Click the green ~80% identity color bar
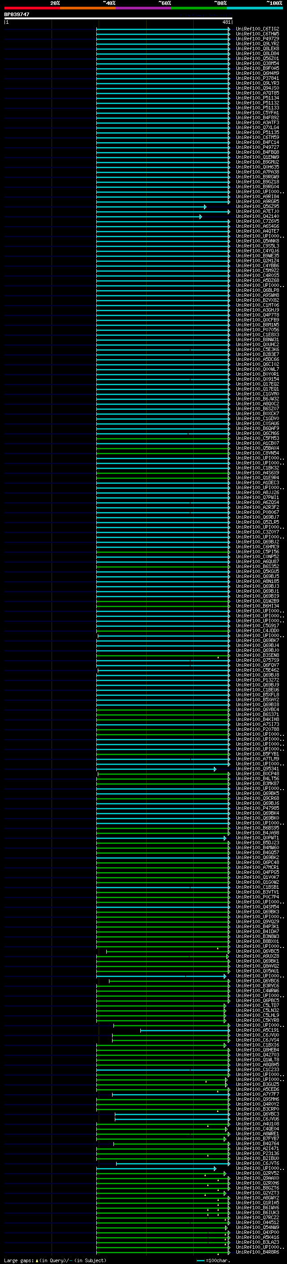Image resolution: width=287 pixels, height=1264 pixels. [199, 8]
